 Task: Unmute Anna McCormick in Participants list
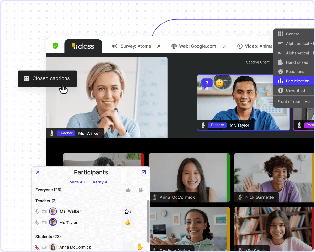(38, 247)
